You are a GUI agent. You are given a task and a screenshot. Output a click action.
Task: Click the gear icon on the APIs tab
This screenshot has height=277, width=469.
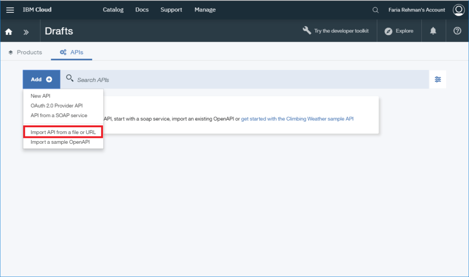pos(63,52)
